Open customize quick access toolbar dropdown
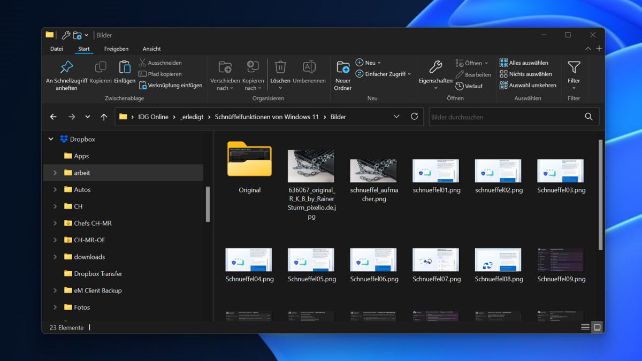The width and height of the screenshot is (642, 361). (87, 35)
